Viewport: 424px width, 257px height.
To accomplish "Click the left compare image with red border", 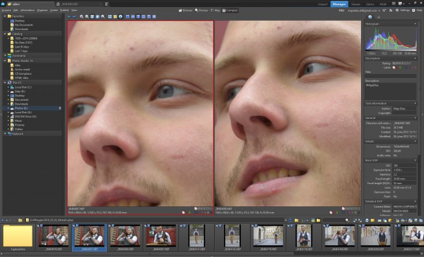I will click(140, 114).
